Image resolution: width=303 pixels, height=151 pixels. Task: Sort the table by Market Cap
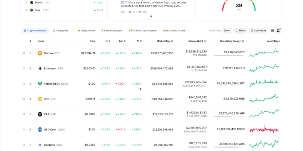pos(163,41)
